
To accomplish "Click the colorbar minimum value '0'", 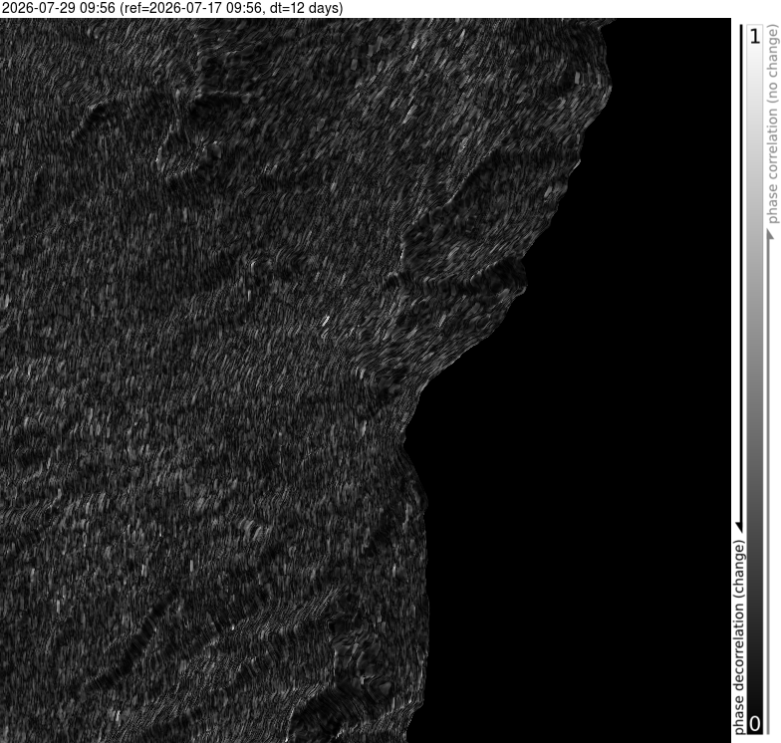I will coord(755,724).
